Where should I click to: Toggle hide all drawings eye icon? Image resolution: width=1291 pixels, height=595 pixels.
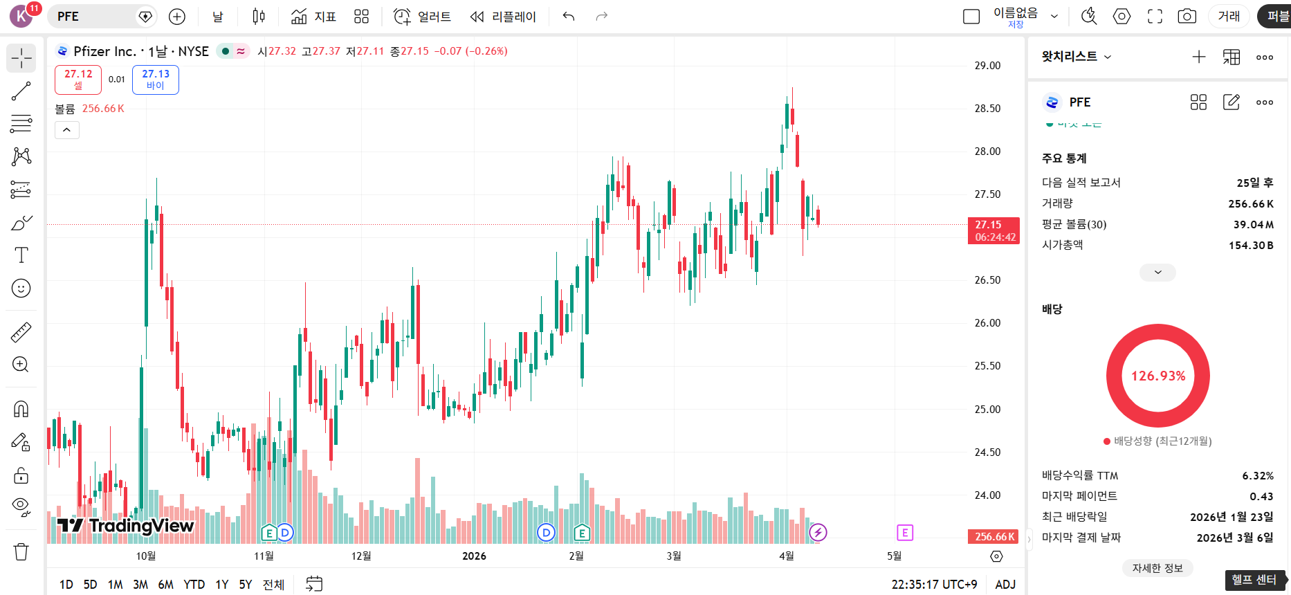[x=21, y=508]
